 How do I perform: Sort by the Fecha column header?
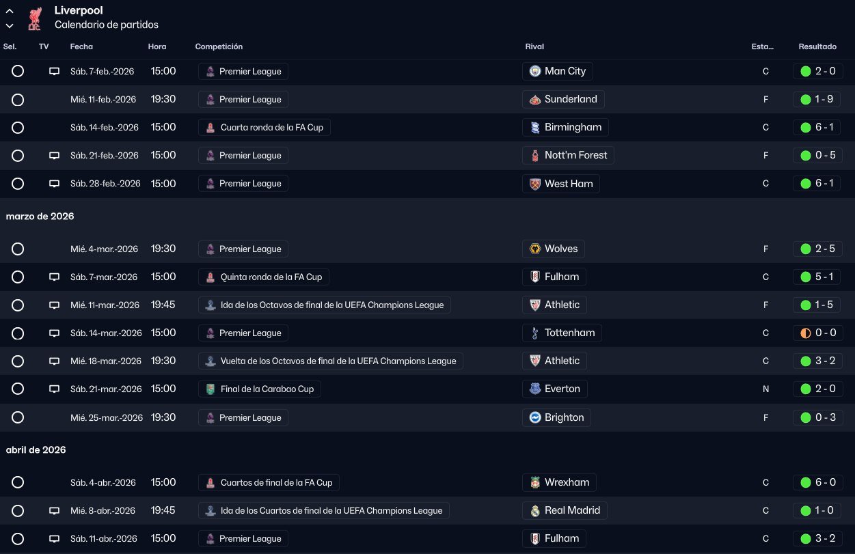[x=81, y=46]
